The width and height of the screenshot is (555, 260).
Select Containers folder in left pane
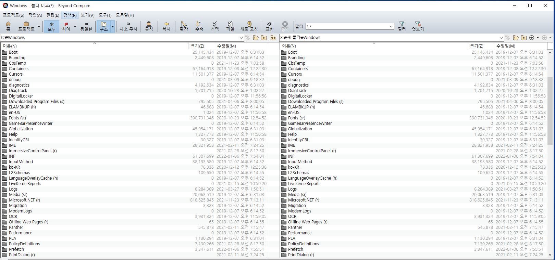coord(18,69)
